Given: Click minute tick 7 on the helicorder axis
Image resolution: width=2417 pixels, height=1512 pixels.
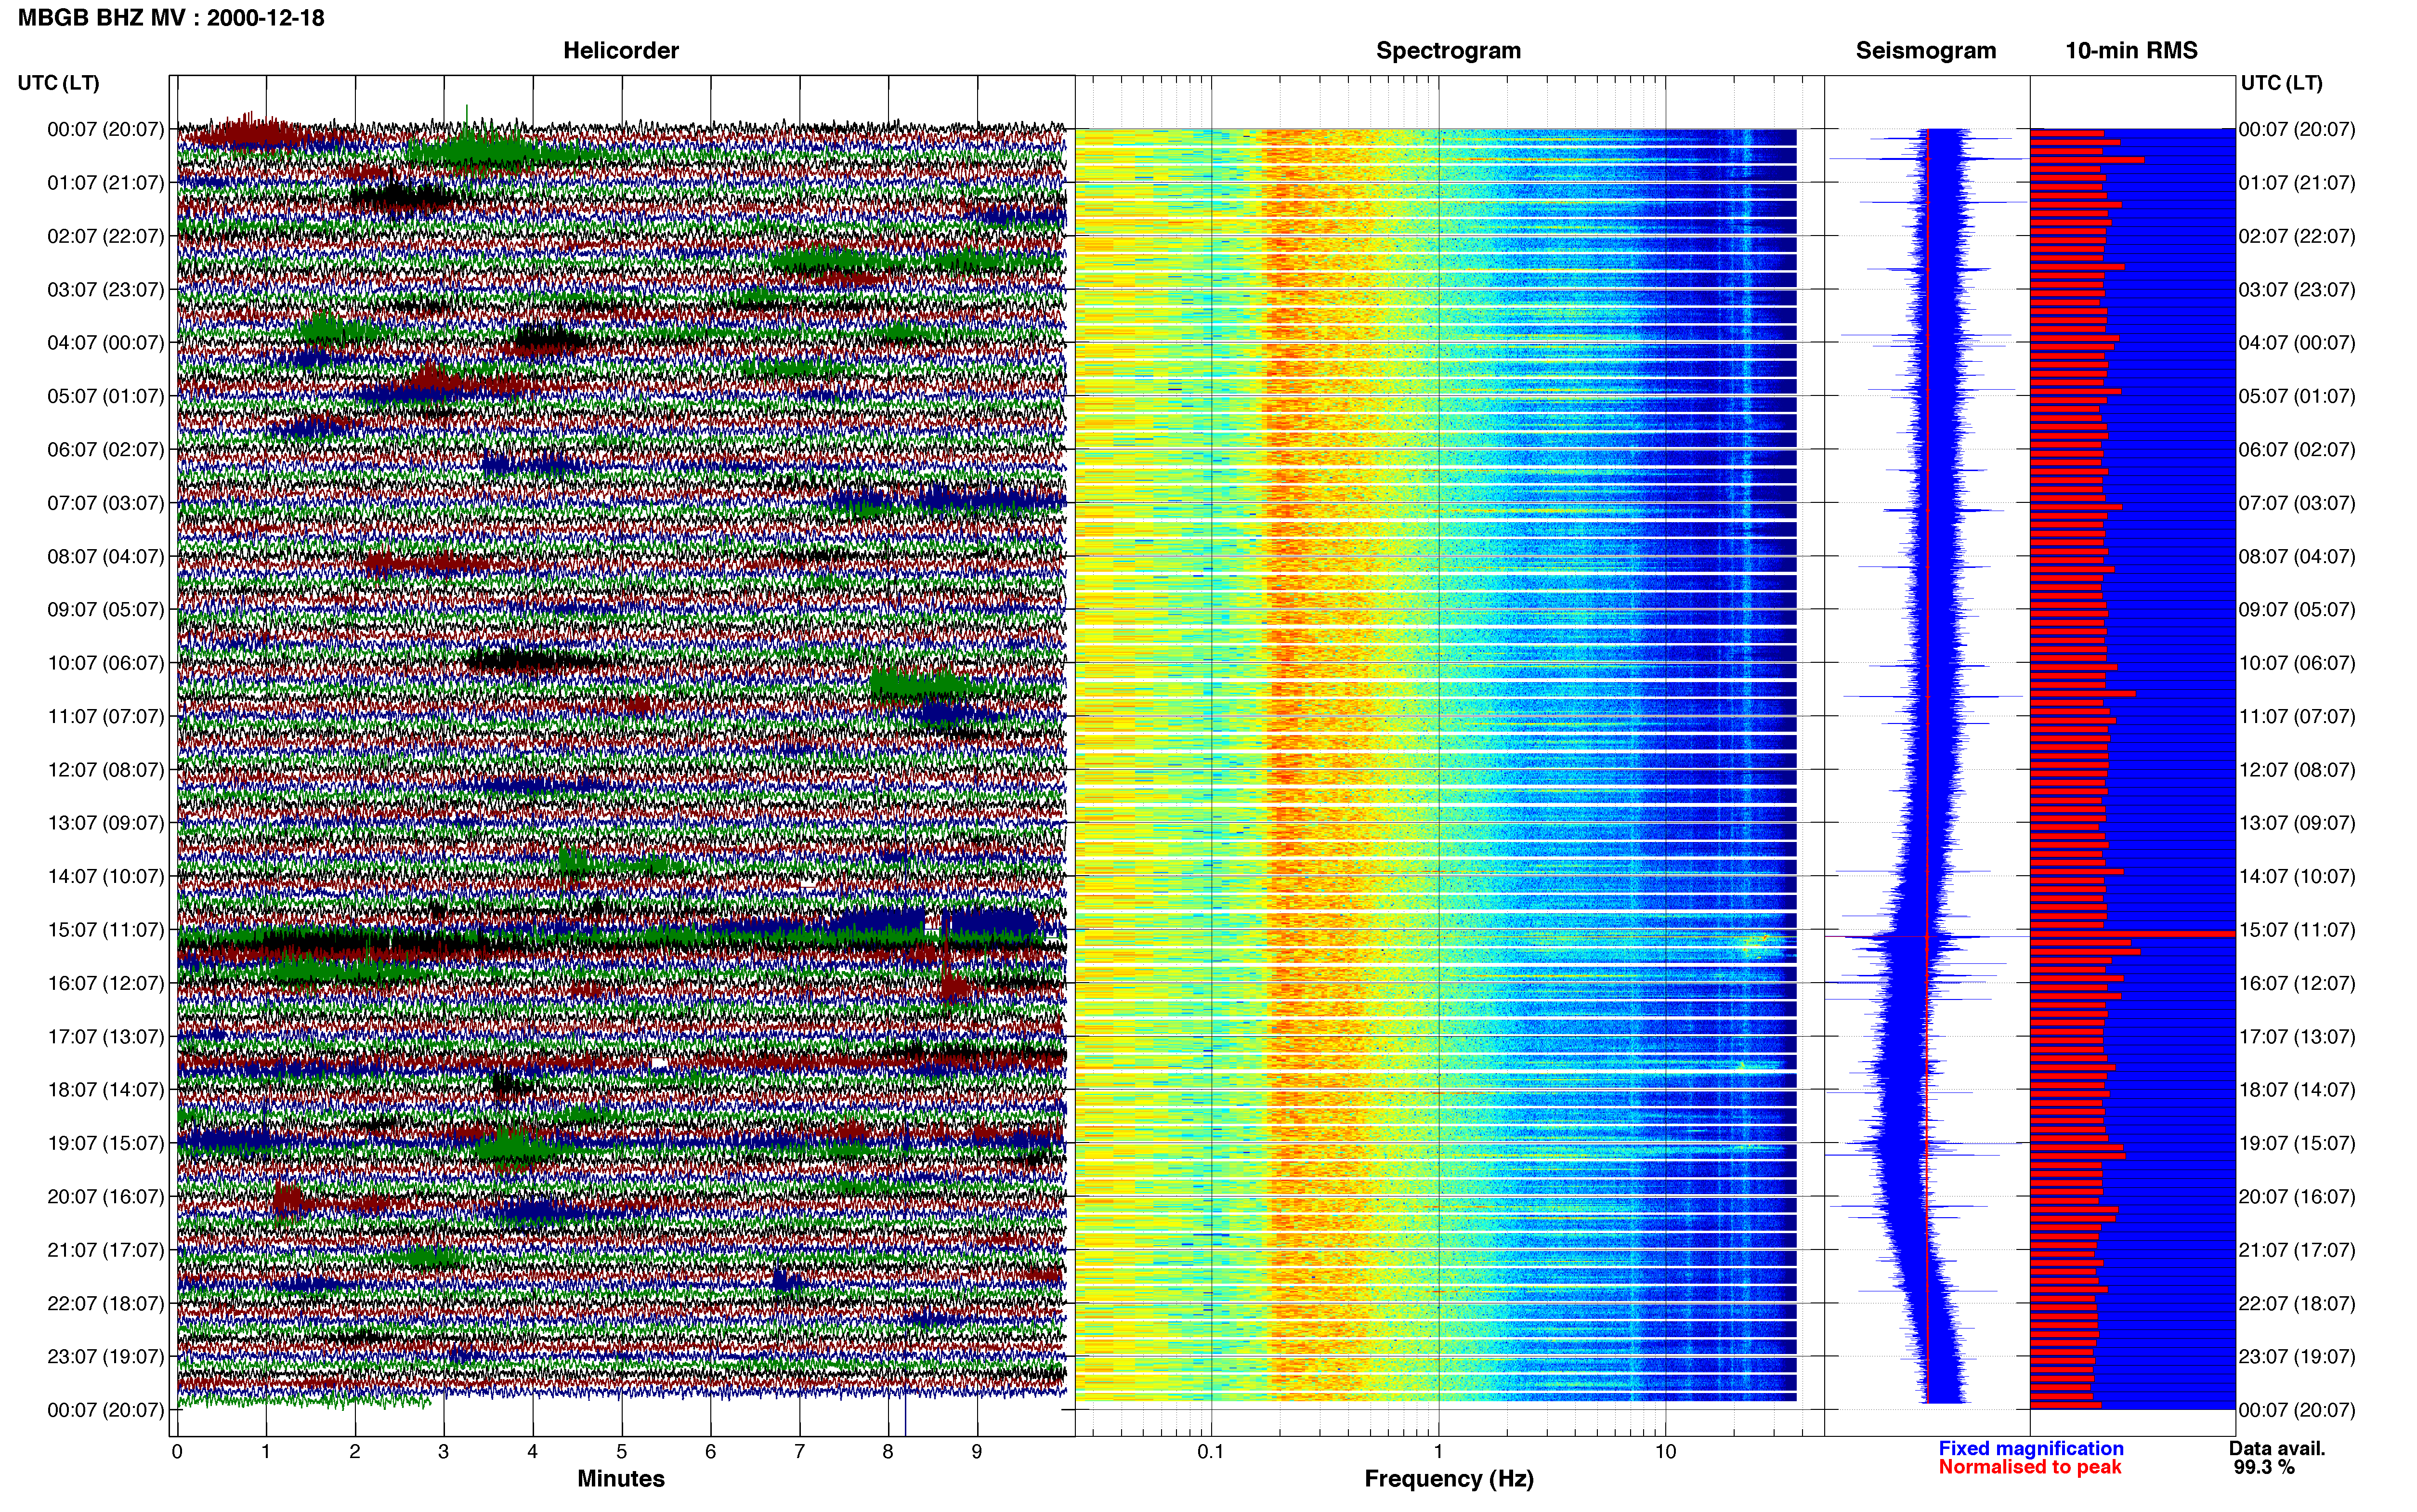Looking at the screenshot, I should (800, 1452).
